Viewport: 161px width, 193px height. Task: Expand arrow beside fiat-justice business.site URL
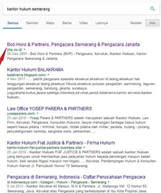84,147
